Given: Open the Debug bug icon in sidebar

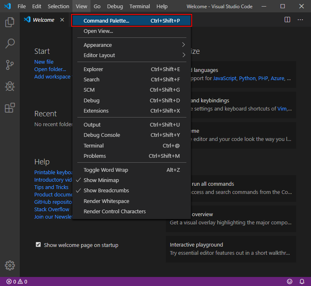Looking at the screenshot, I should click(10, 86).
